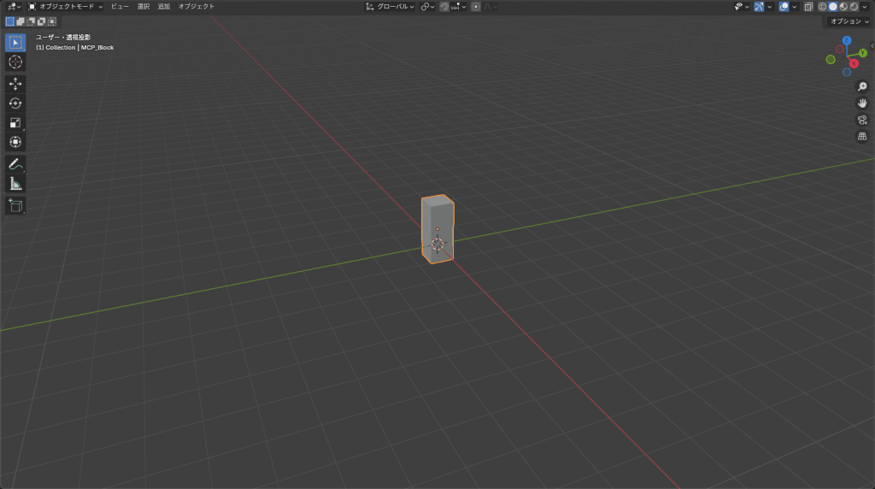This screenshot has height=489, width=875.
Task: Switch to wireframe shading
Action: [823, 7]
